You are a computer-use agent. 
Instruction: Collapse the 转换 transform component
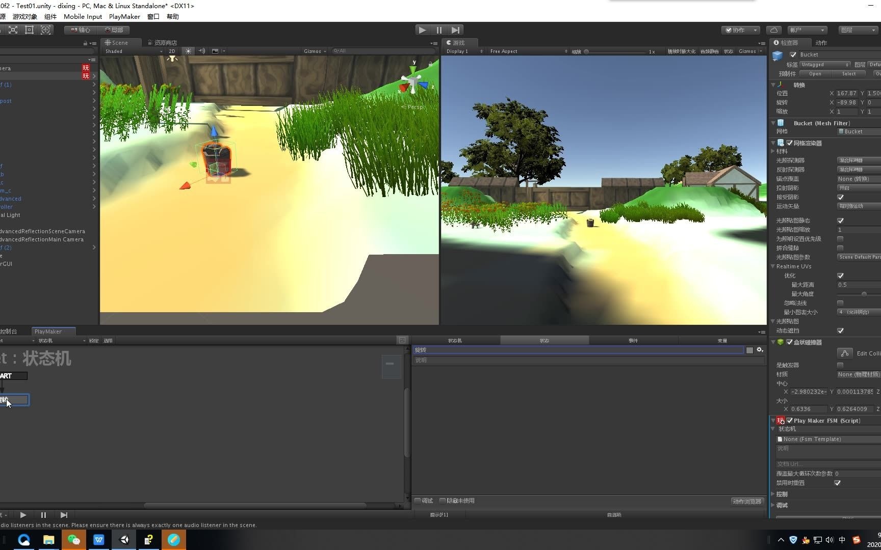[x=773, y=85]
